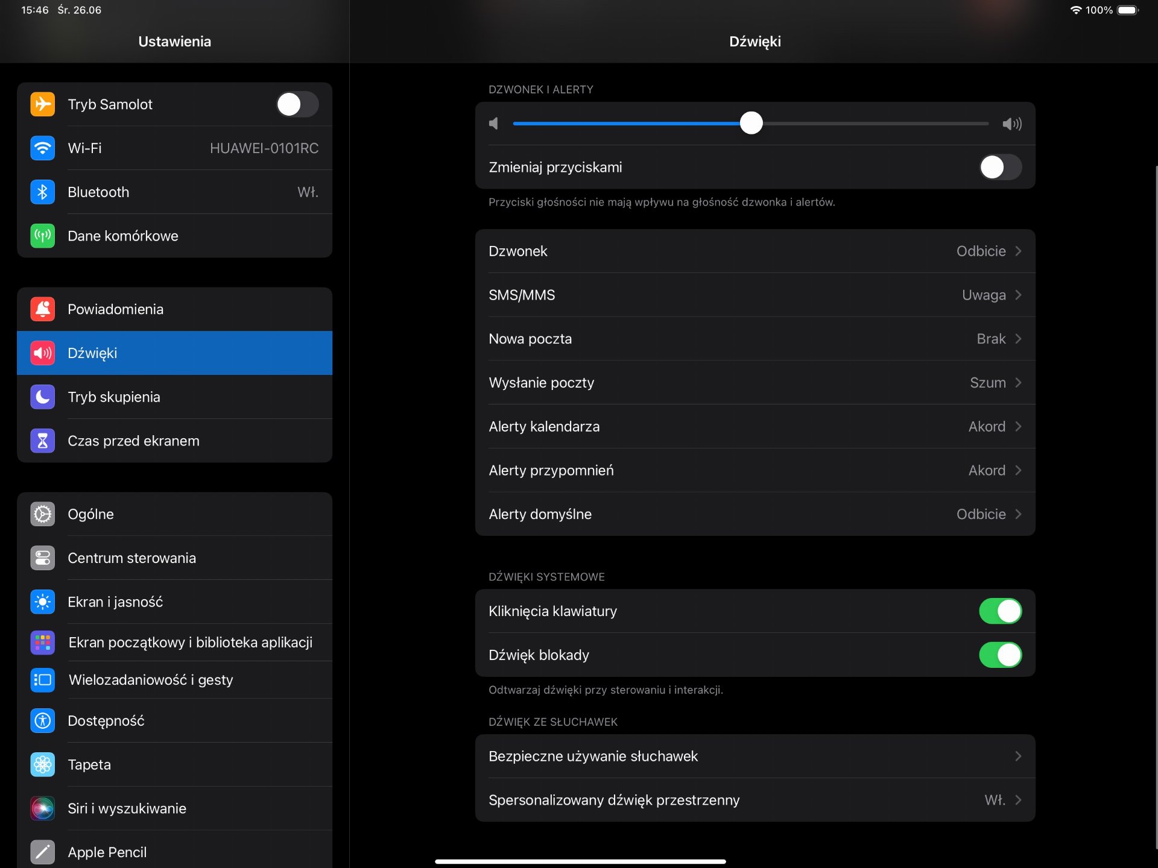
Task: Tap the Tapeta flower icon
Action: [x=42, y=765]
